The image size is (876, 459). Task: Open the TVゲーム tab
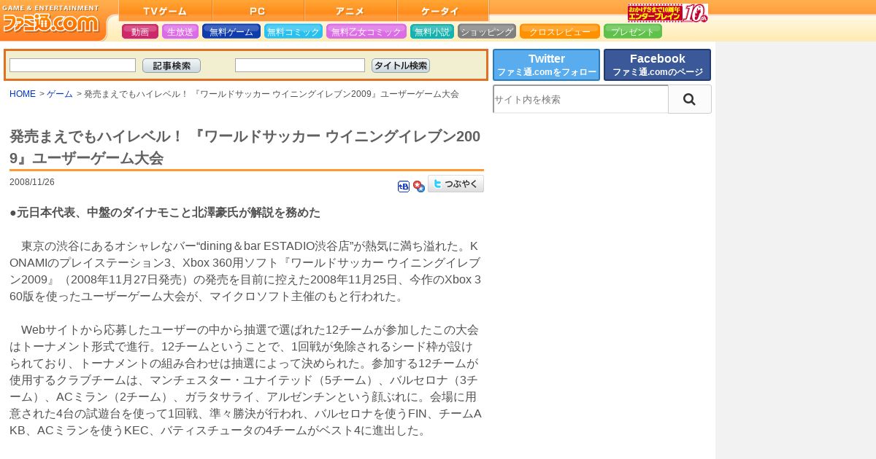click(166, 11)
